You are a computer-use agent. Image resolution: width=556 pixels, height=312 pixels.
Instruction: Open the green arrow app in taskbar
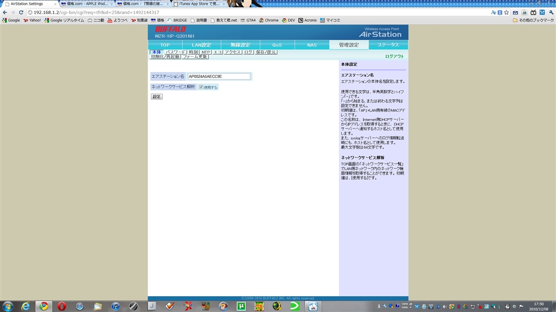[295, 306]
